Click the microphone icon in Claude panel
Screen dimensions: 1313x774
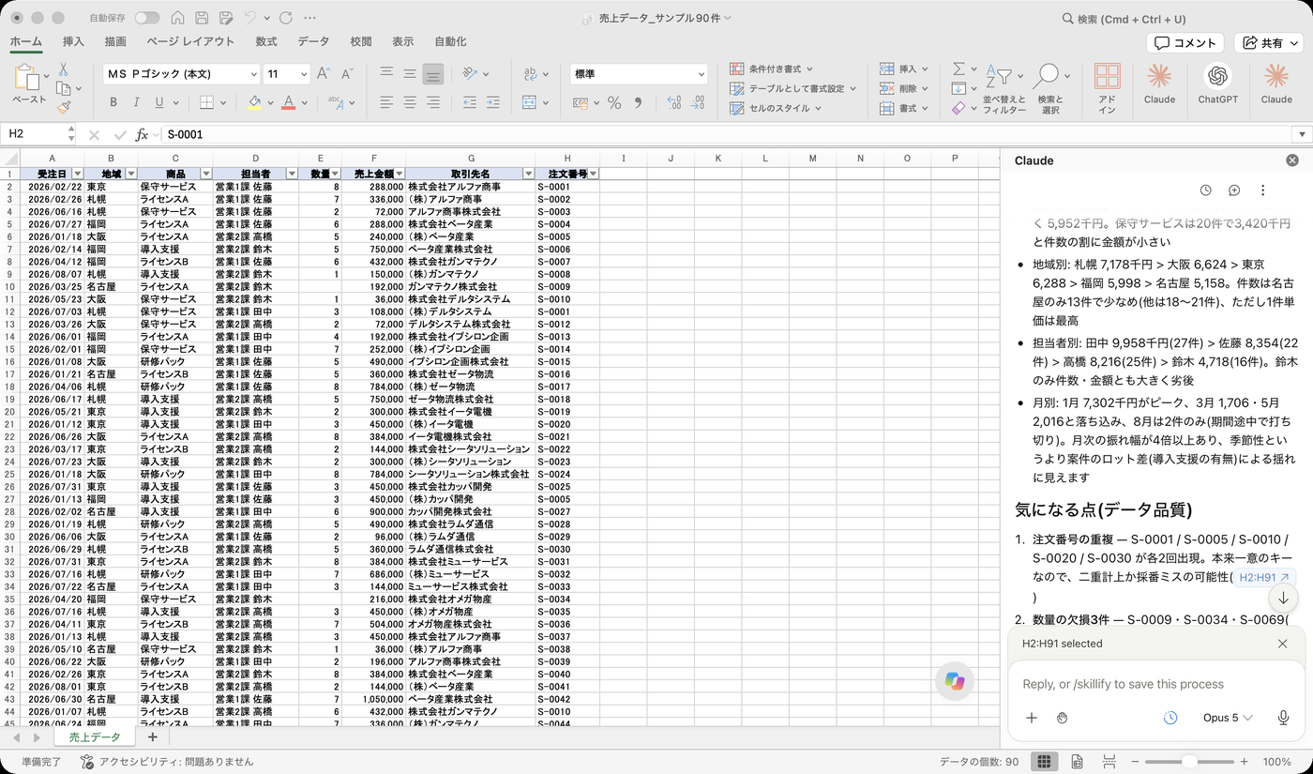1283,718
